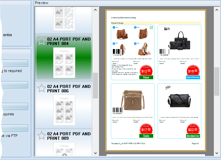Click the black handbag set product image
Viewport: 221px width, 160px height.
[x=179, y=41]
